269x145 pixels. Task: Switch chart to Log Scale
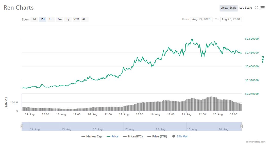(x=245, y=8)
